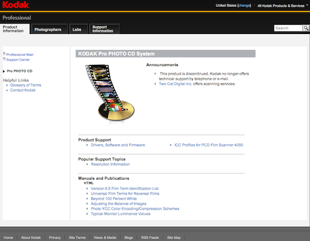Open Privacy footer link
310x241 pixels.
tap(55, 238)
